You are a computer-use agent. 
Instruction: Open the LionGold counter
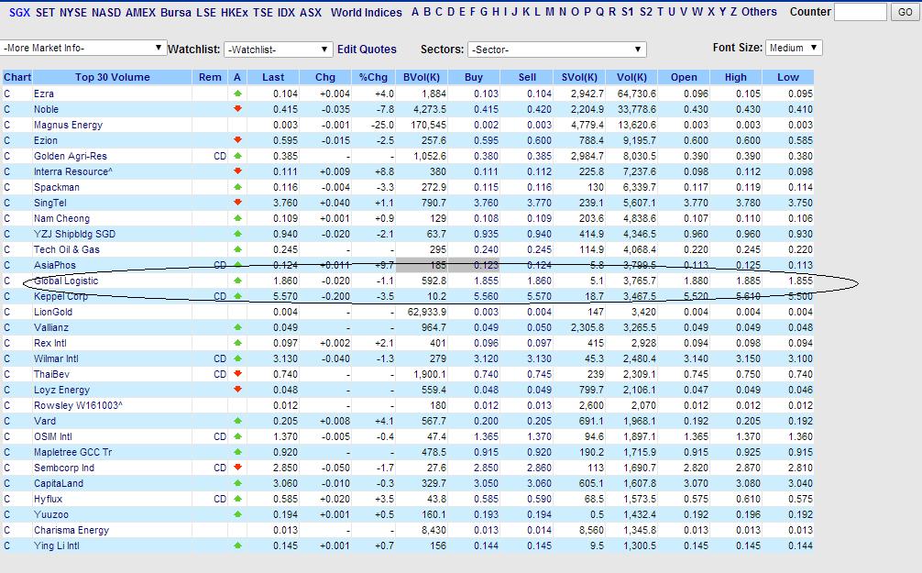[53, 312]
